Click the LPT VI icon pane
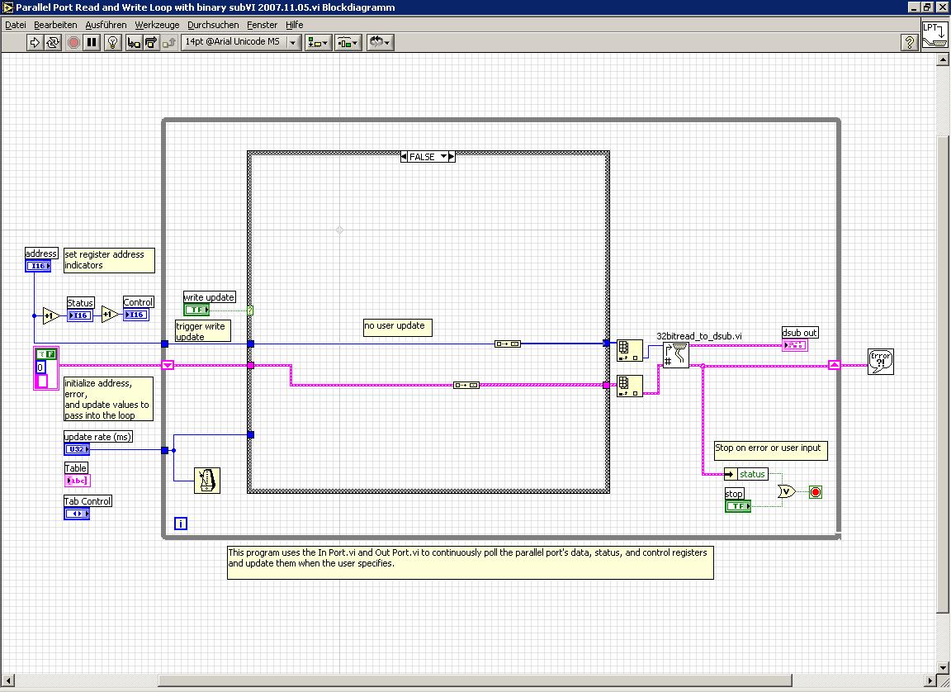The image size is (951, 692). point(934,35)
